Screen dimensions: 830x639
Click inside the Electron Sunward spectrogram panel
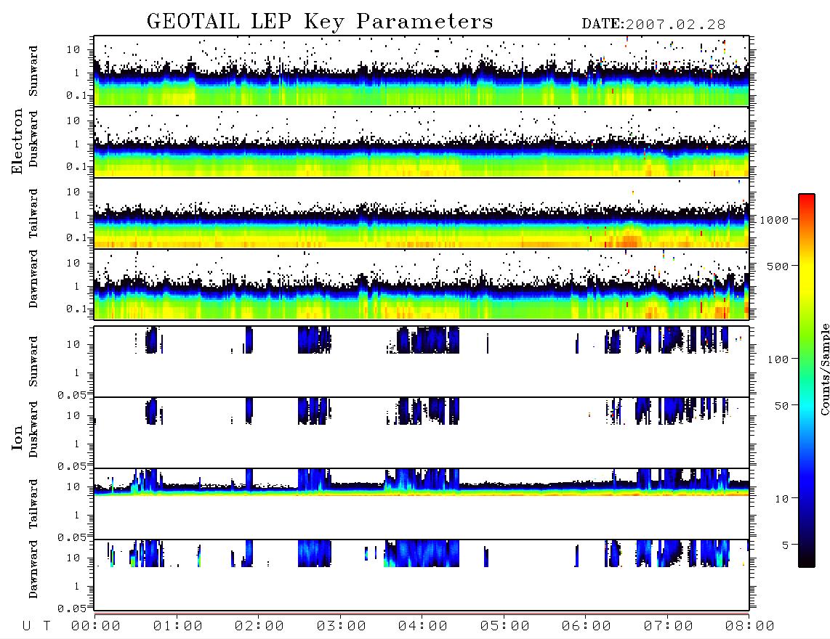422,71
